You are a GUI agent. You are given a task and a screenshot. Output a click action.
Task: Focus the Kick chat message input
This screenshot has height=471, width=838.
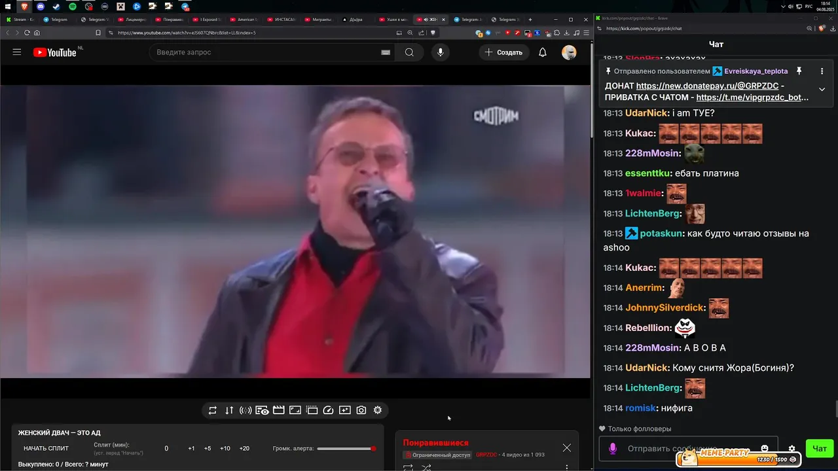(x=687, y=449)
